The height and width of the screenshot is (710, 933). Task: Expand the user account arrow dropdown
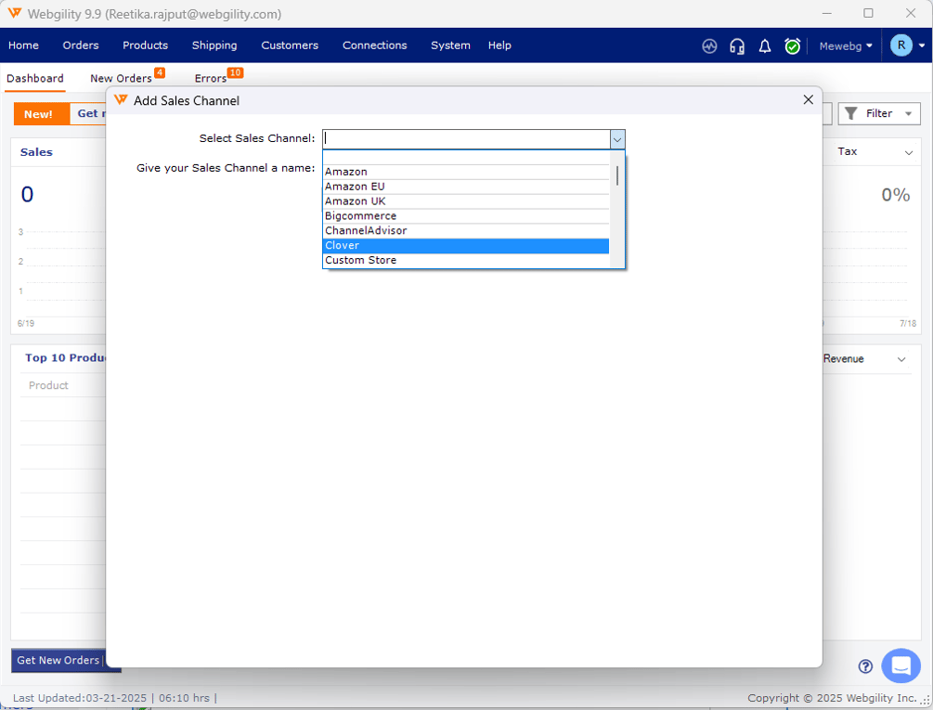coord(922,45)
